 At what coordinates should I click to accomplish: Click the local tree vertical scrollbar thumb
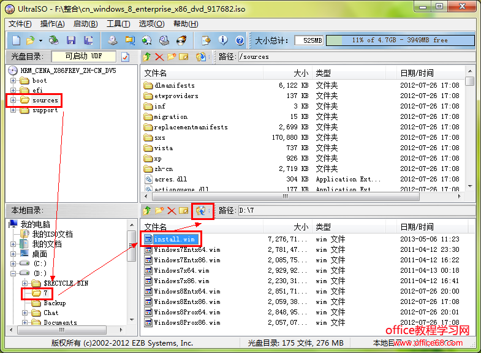(x=132, y=246)
